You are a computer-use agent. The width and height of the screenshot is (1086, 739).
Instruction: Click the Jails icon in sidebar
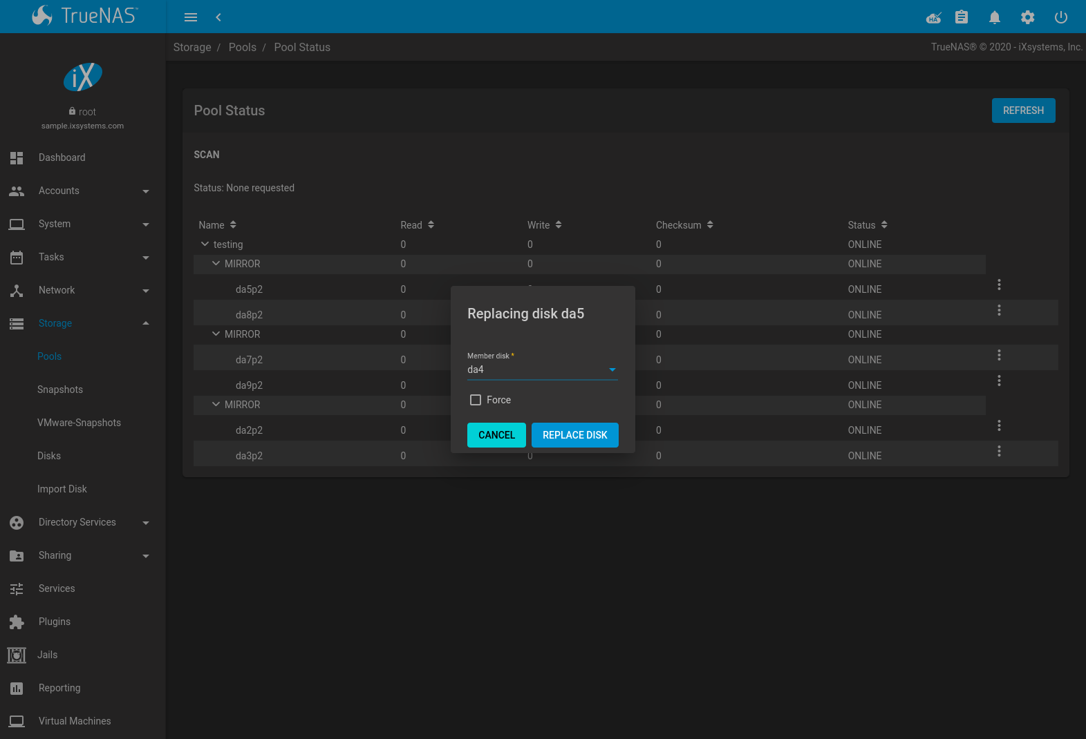click(17, 655)
